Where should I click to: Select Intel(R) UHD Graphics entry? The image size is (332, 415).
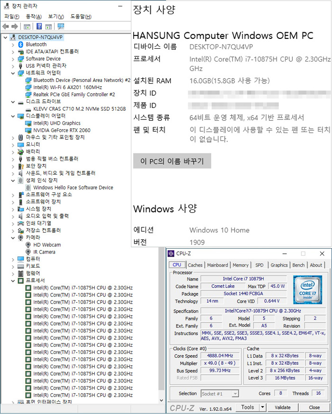(x=57, y=123)
